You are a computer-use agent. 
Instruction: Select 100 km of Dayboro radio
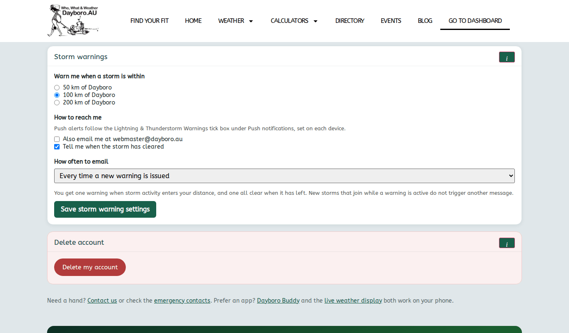pos(57,95)
